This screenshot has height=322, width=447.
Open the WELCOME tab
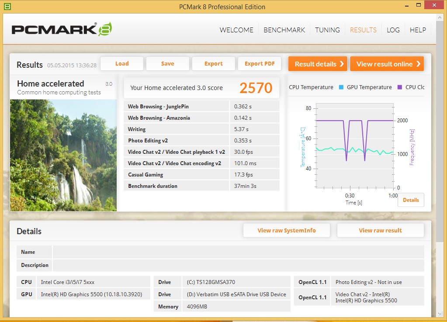click(x=236, y=30)
